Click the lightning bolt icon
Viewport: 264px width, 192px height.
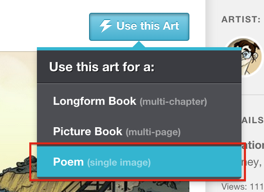(106, 26)
